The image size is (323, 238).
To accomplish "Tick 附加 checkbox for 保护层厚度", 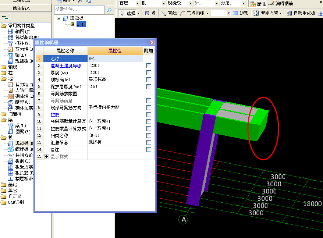I will tap(149, 86).
